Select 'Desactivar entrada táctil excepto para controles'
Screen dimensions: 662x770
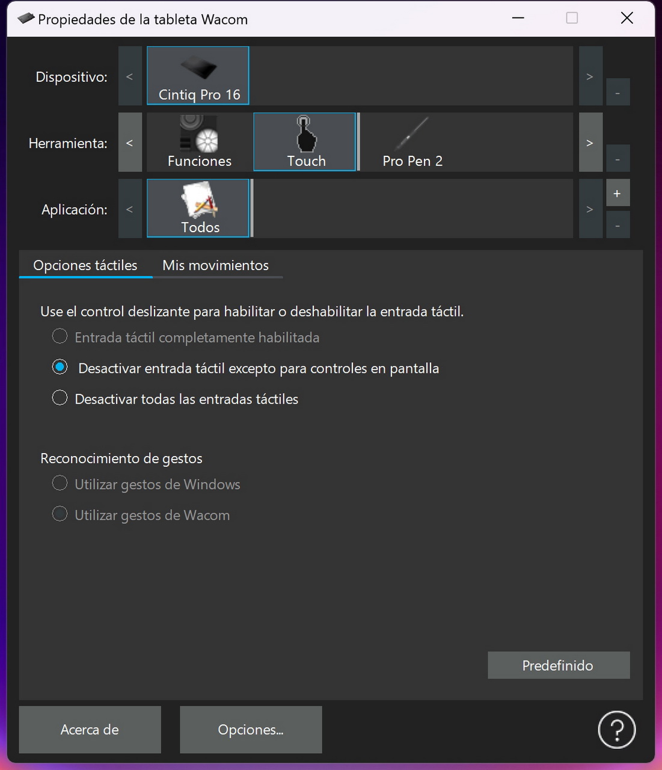(x=60, y=367)
